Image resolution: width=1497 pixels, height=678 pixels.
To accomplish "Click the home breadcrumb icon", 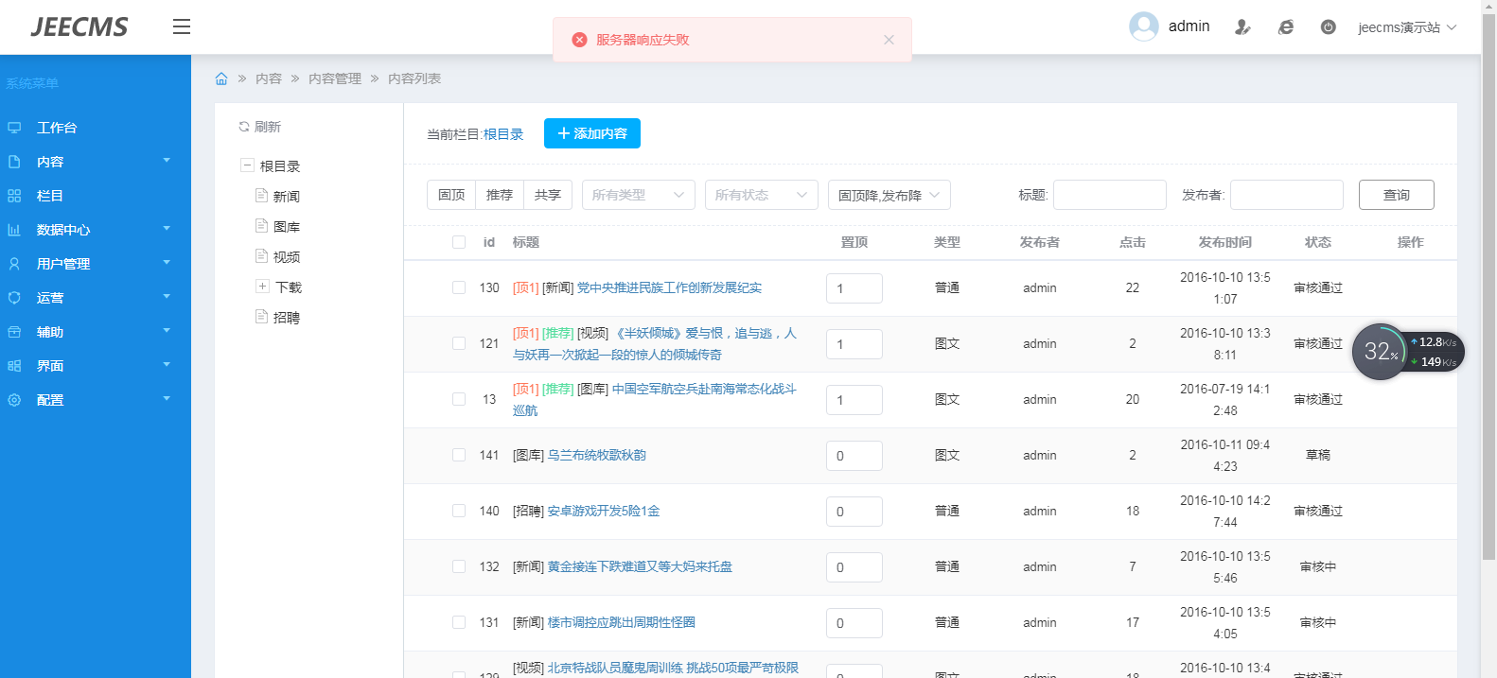I will point(221,78).
